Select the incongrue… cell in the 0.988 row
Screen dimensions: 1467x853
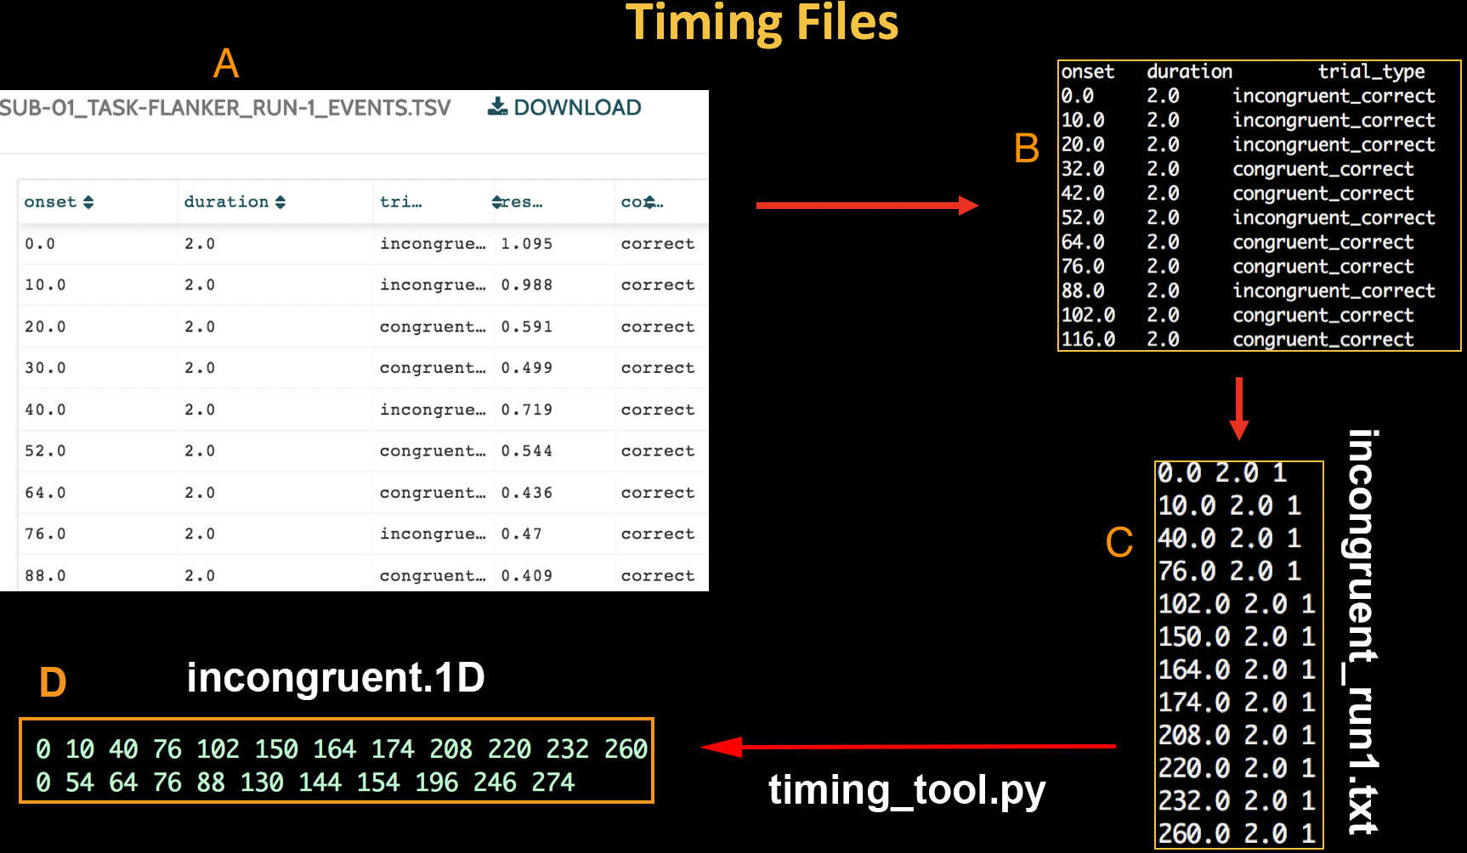pos(433,285)
